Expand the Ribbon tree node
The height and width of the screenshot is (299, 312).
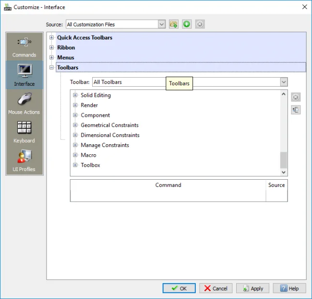(52, 48)
